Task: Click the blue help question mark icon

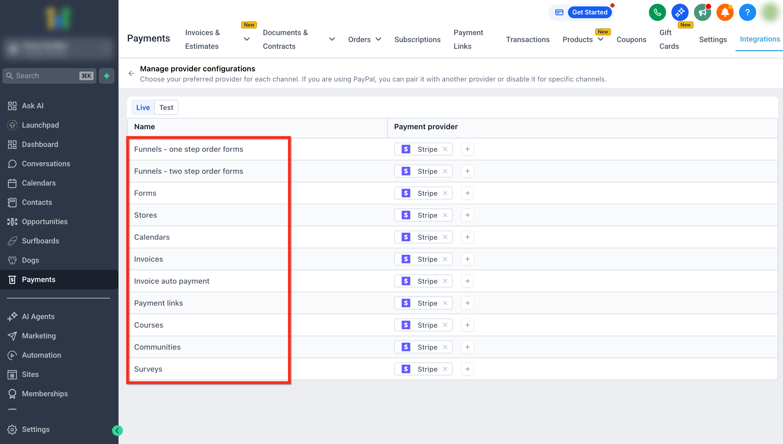Action: (x=747, y=13)
